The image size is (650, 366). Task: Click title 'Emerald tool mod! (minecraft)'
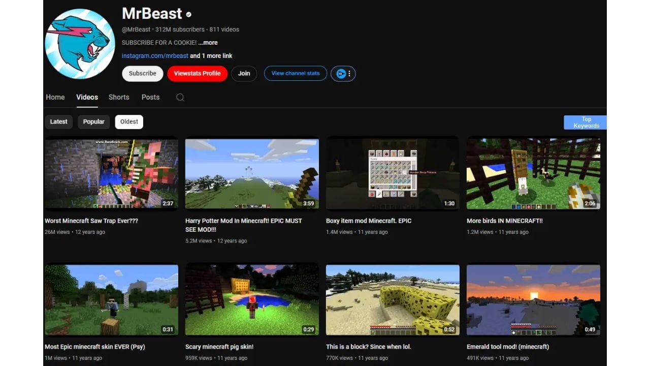click(508, 347)
